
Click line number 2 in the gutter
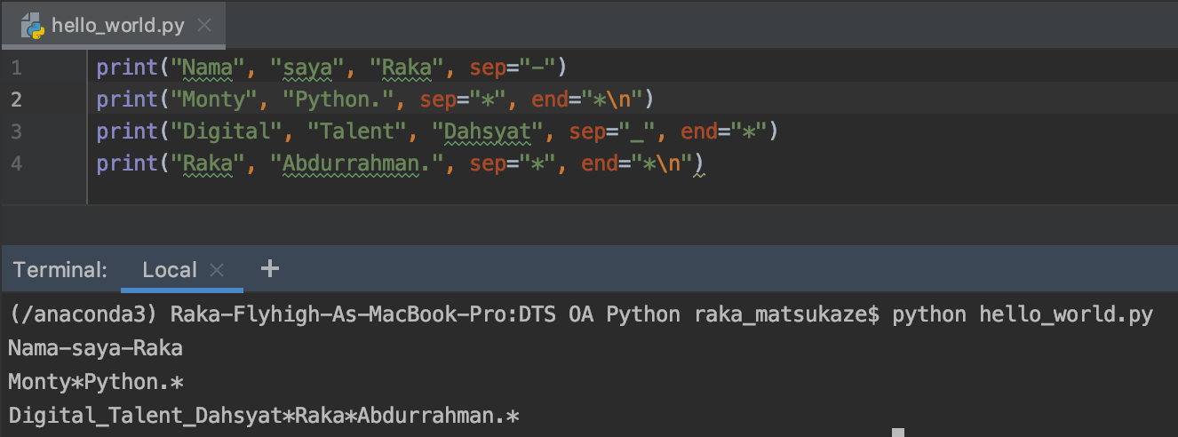(17, 99)
